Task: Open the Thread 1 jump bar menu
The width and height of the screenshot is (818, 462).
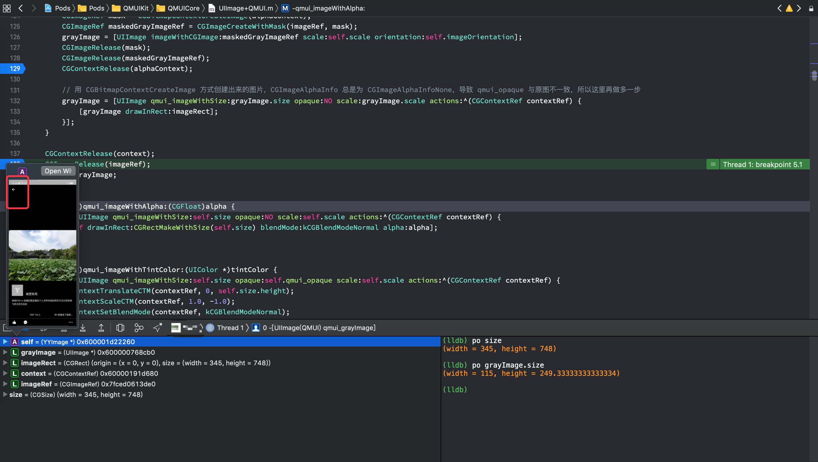Action: pyautogui.click(x=230, y=328)
